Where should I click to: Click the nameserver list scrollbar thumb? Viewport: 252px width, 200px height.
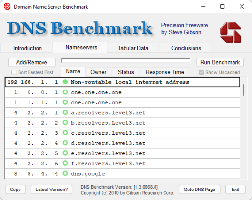[x=243, y=90]
